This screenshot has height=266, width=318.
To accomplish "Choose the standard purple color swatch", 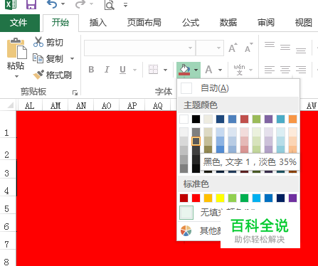I will (292, 198).
